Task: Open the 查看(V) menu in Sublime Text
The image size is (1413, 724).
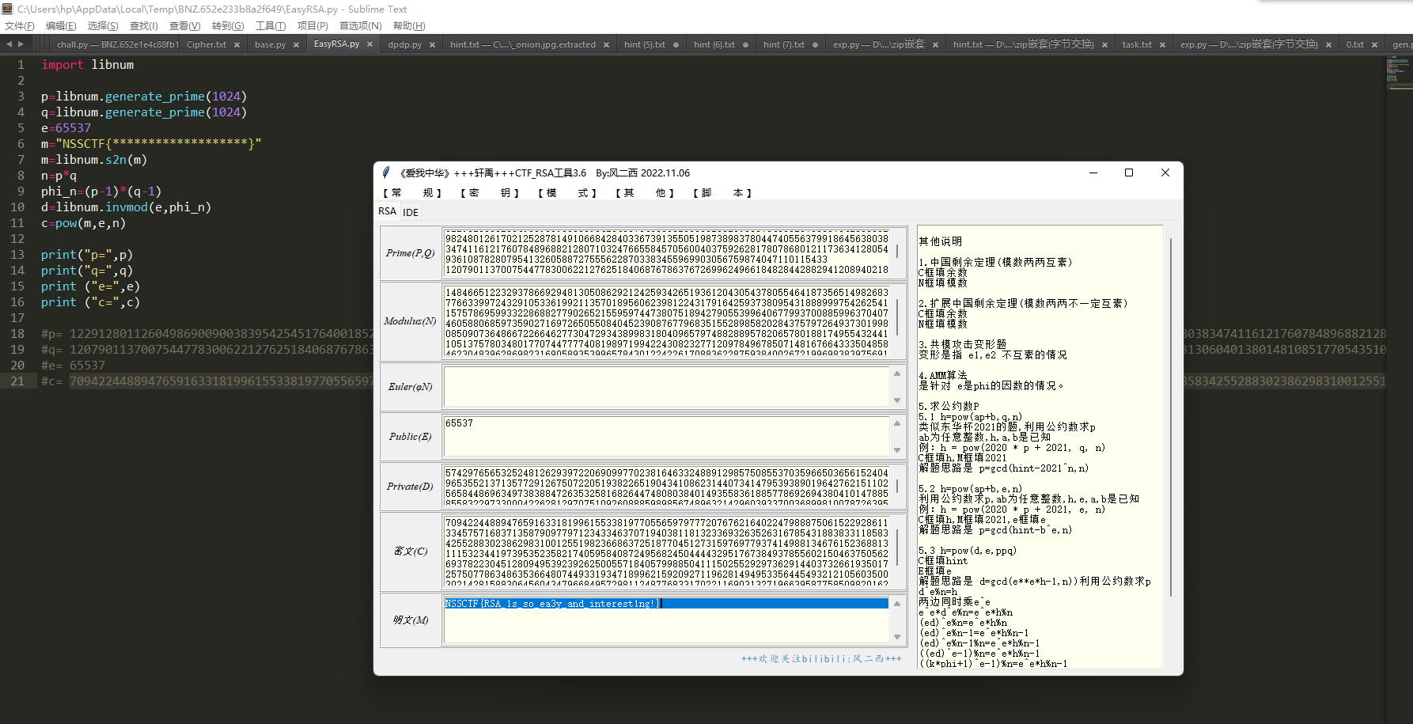Action: [x=185, y=26]
